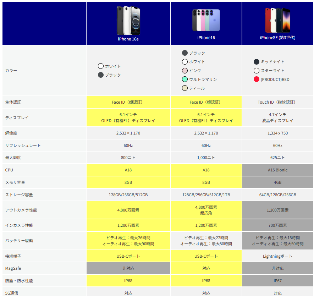Select the ウルトラマリン color swatch
Viewport: 314px width, 296px height.
[185, 79]
